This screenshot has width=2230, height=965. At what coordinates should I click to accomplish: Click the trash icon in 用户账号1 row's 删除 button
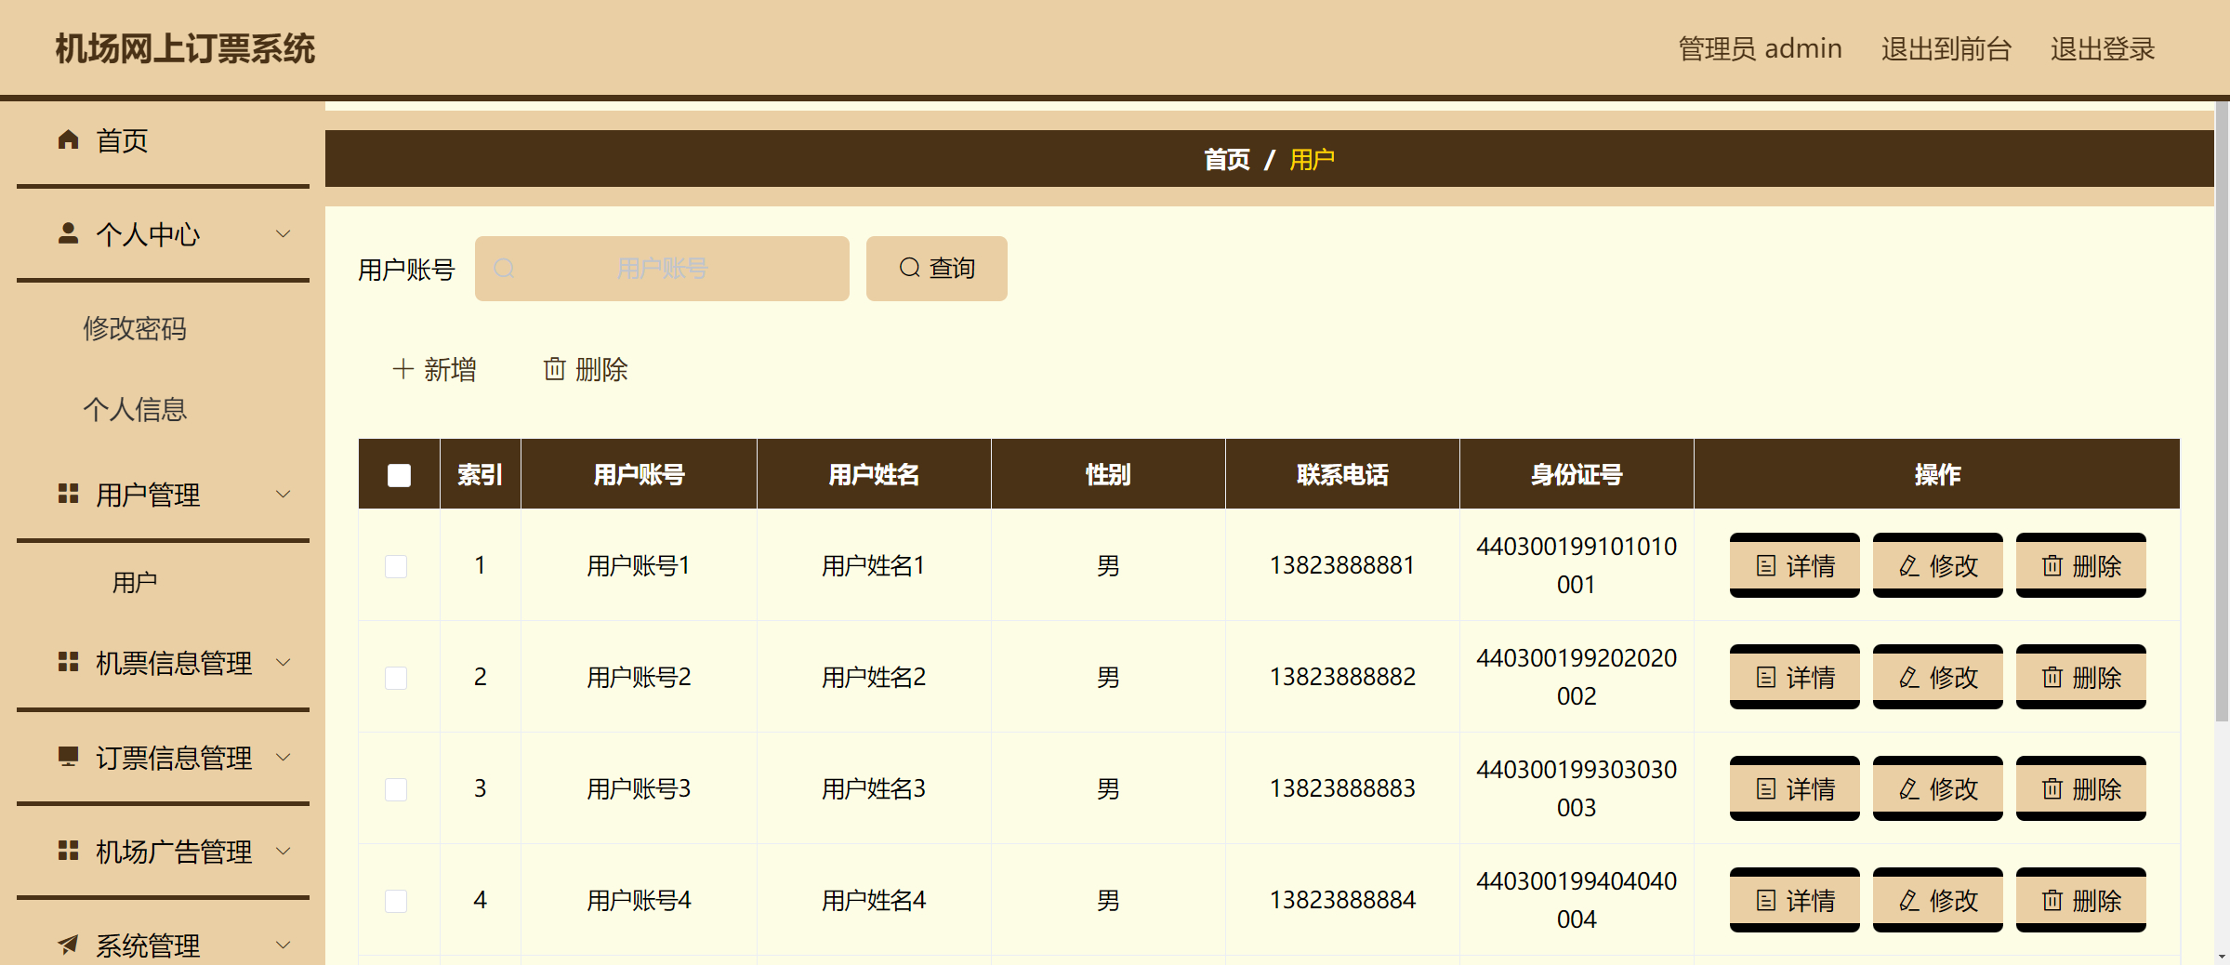[2052, 566]
